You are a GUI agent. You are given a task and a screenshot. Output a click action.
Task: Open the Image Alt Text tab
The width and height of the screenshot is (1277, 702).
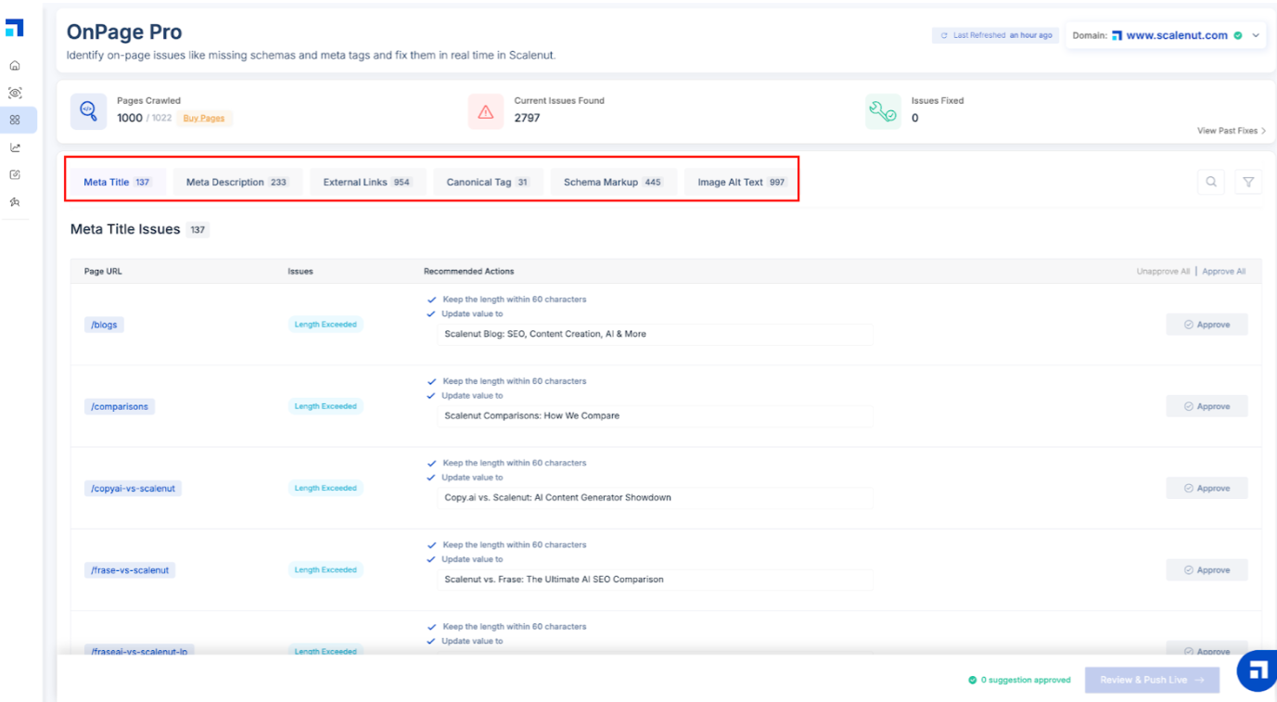pyautogui.click(x=740, y=182)
